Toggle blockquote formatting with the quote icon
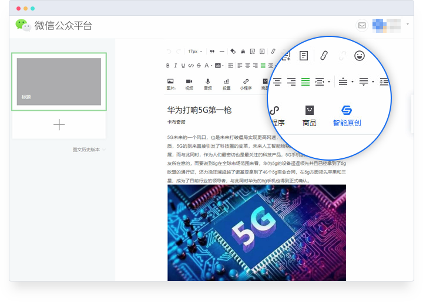423x302 pixels. click(x=212, y=52)
